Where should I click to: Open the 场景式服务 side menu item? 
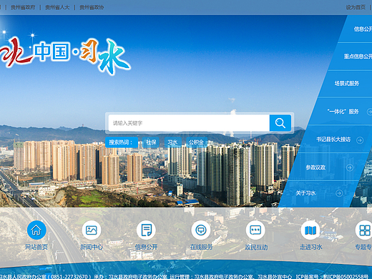coord(347,84)
